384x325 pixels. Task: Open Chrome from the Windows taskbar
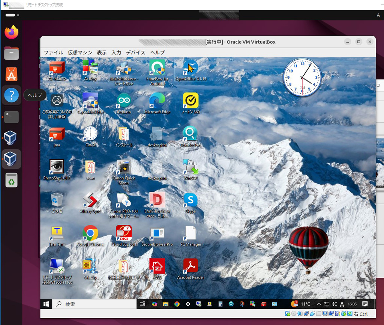point(177,304)
